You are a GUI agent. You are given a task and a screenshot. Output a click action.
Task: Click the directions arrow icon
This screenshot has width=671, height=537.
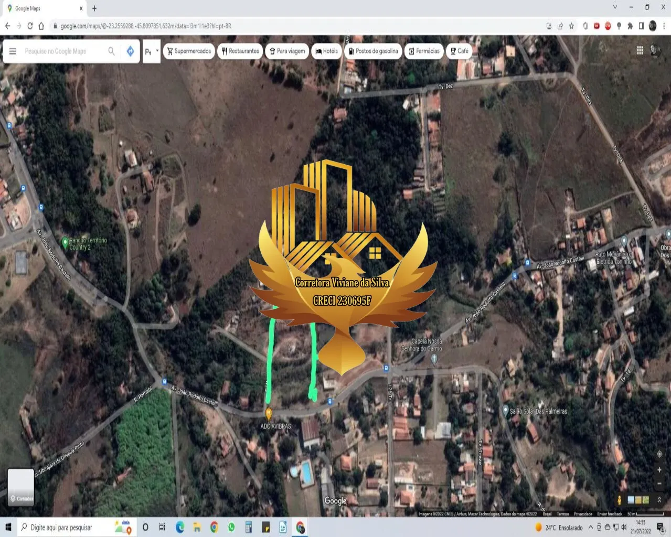coord(130,51)
